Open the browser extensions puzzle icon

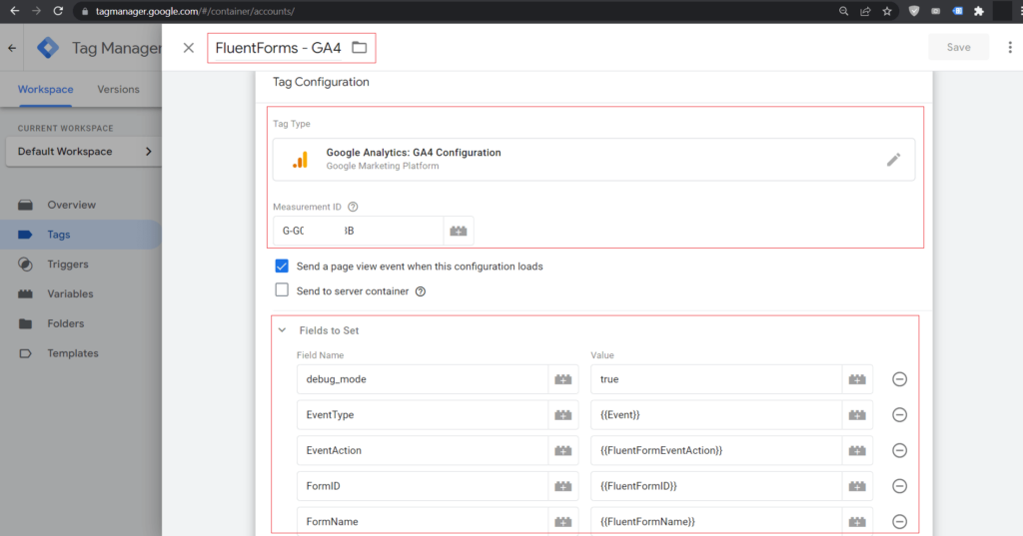979,11
